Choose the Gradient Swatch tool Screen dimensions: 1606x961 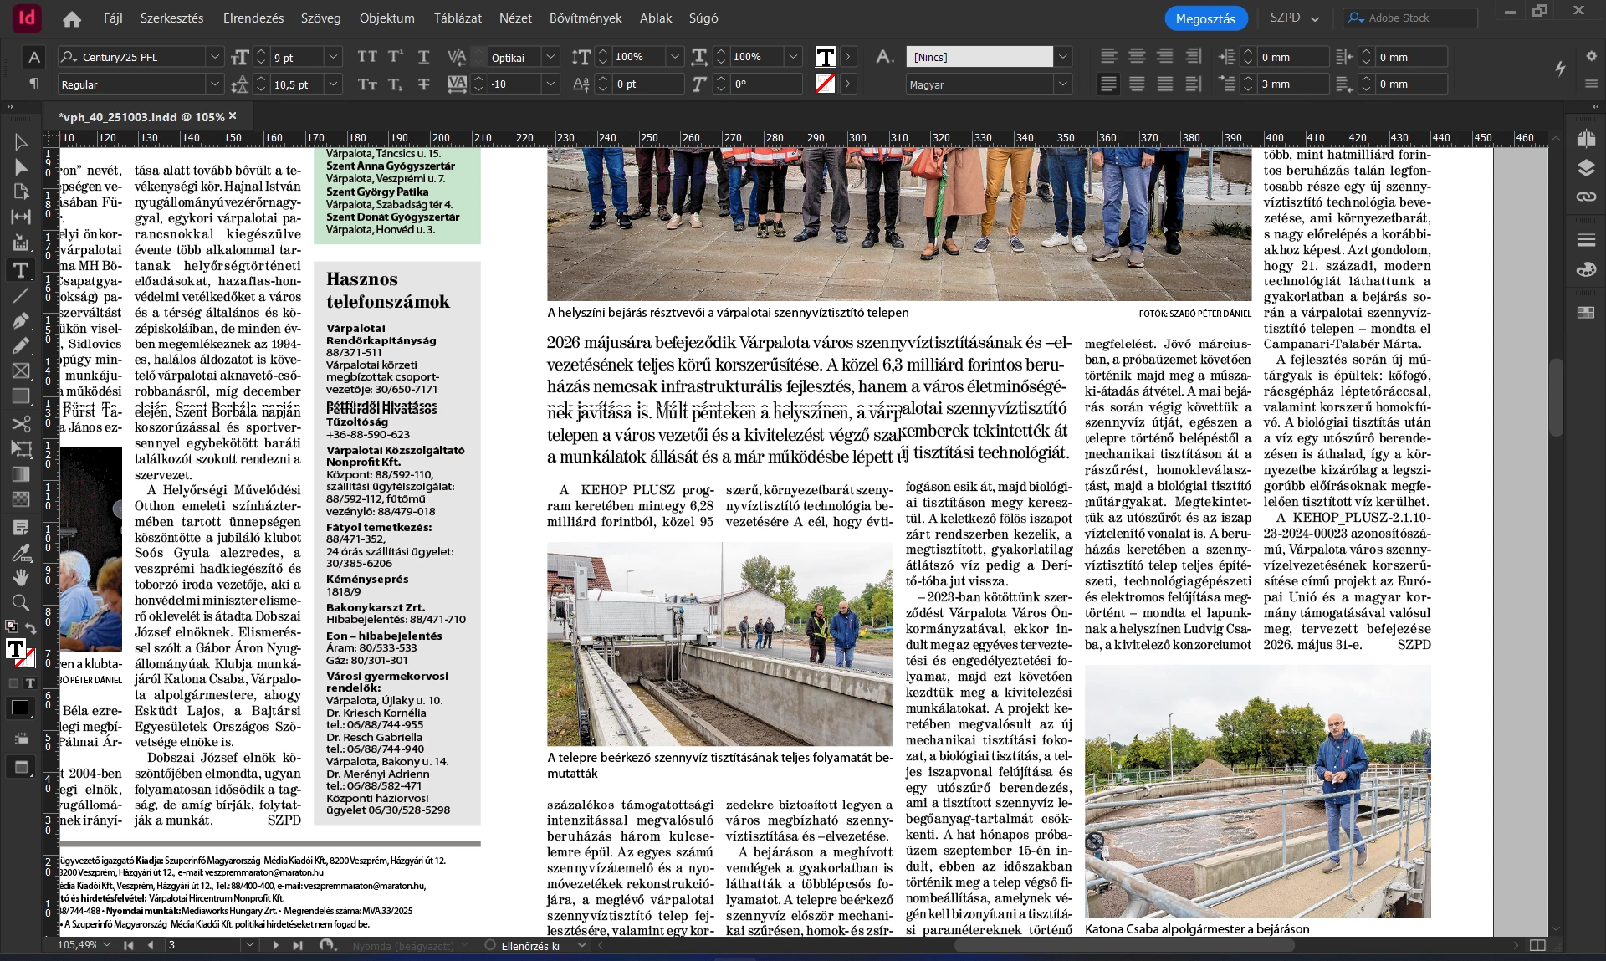pos(21,474)
